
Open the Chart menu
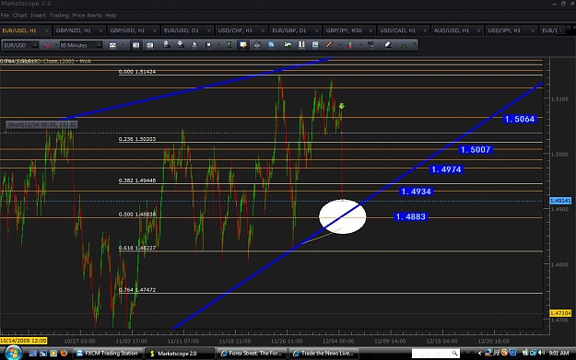[x=20, y=16]
